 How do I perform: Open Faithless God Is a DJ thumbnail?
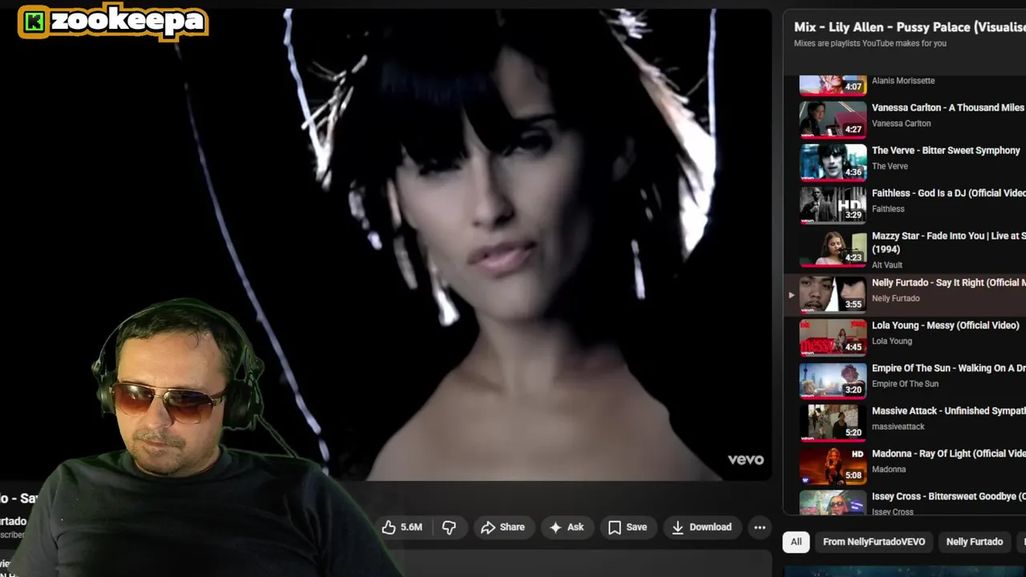(833, 205)
